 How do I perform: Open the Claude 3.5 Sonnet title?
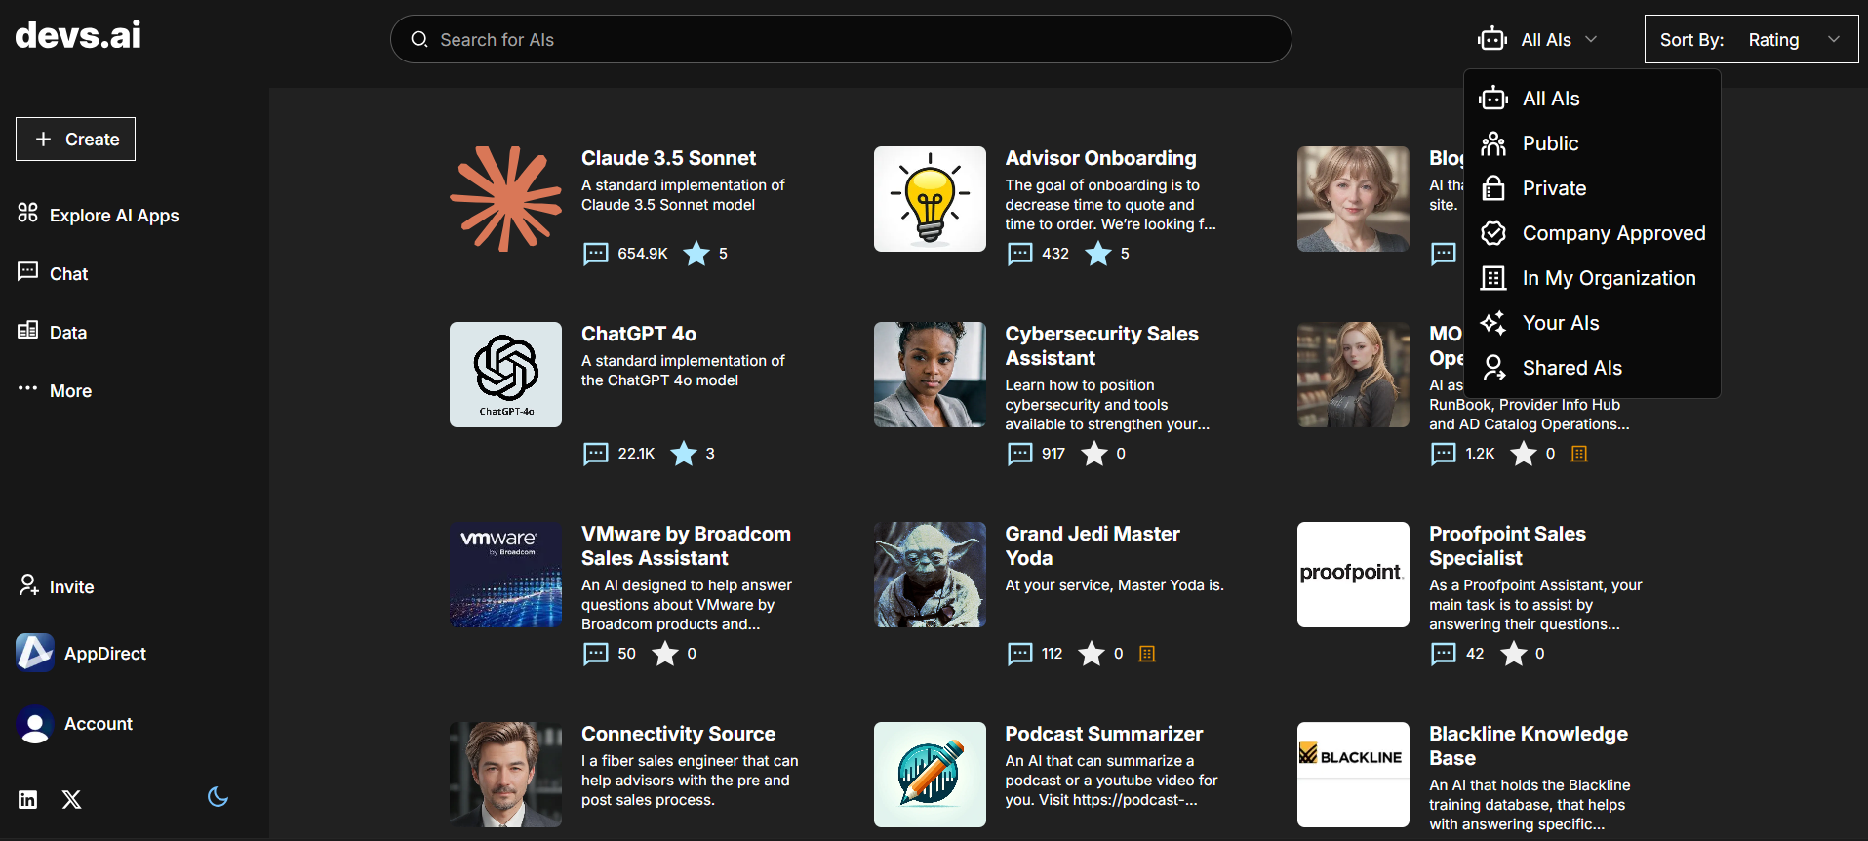point(668,158)
